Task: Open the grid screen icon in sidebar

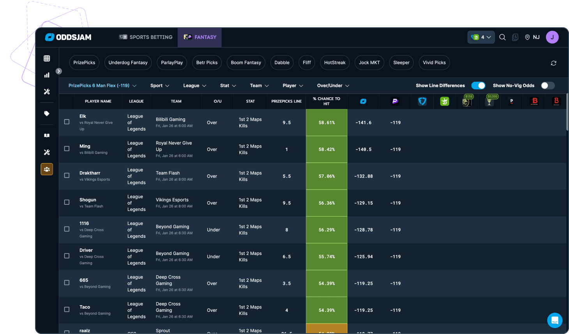Action: coord(47,58)
